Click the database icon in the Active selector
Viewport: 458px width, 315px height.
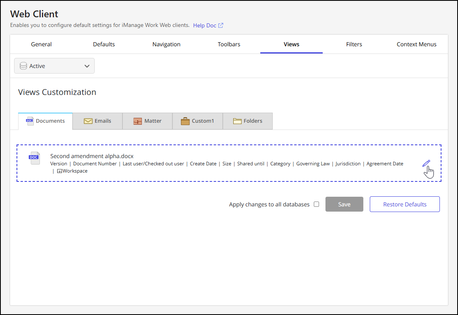23,66
